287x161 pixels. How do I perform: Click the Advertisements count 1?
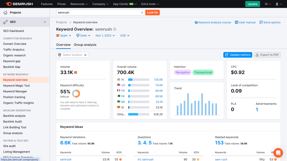257,110
